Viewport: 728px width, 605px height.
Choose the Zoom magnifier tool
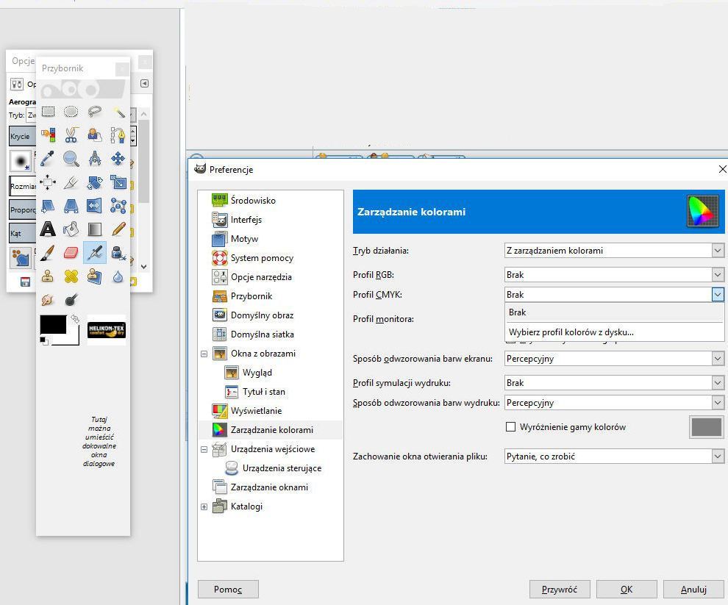pyautogui.click(x=71, y=158)
